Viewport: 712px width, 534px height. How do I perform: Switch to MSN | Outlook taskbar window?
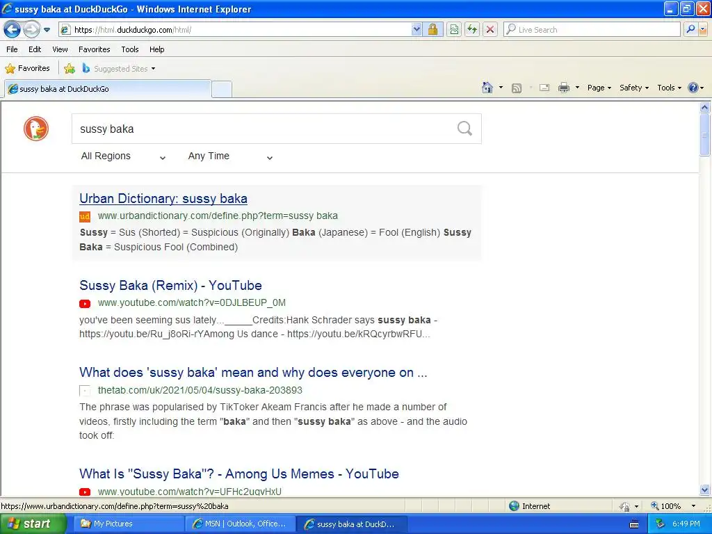(240, 524)
